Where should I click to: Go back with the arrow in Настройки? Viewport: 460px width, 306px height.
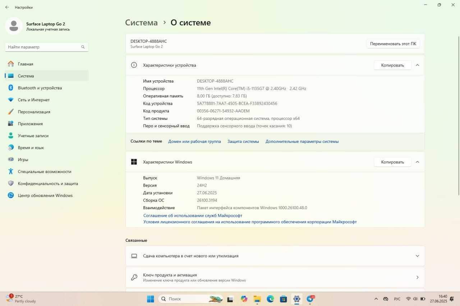[x=7, y=7]
